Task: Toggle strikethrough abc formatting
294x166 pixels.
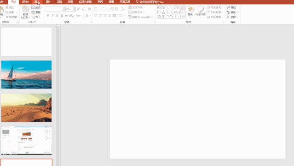Action: pos(66,16)
